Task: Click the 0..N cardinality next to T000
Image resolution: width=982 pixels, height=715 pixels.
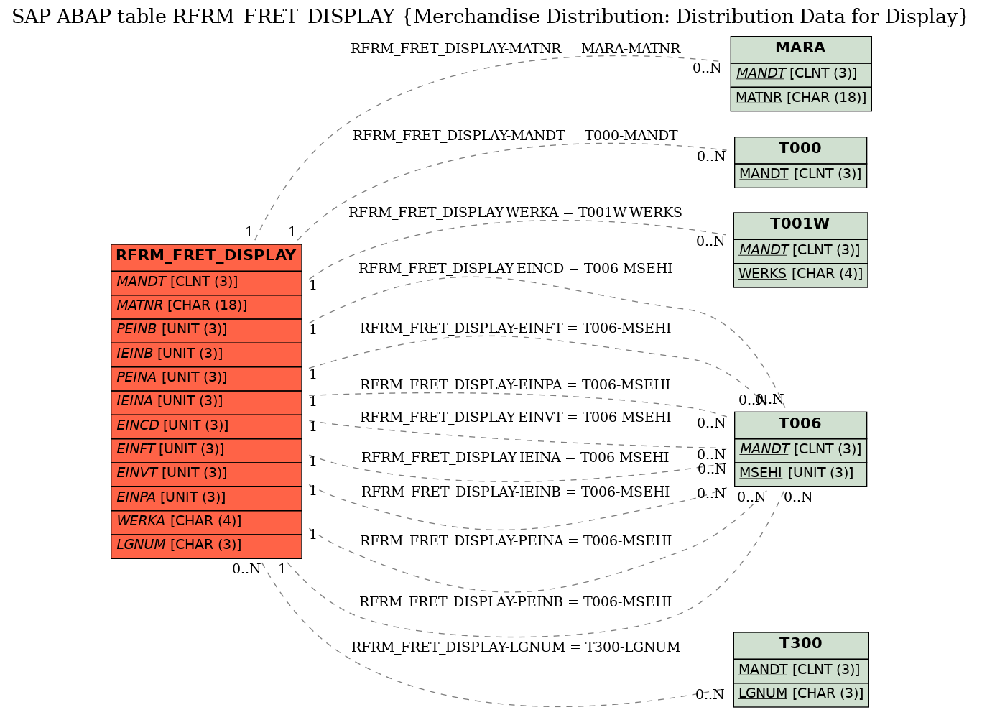Action: click(x=711, y=157)
